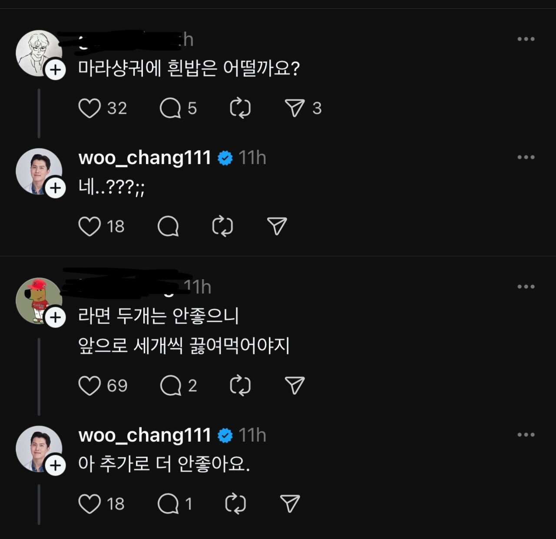Follow the red-cap cartoon avatar user
Screen dimensions: 556x539
coord(56,317)
